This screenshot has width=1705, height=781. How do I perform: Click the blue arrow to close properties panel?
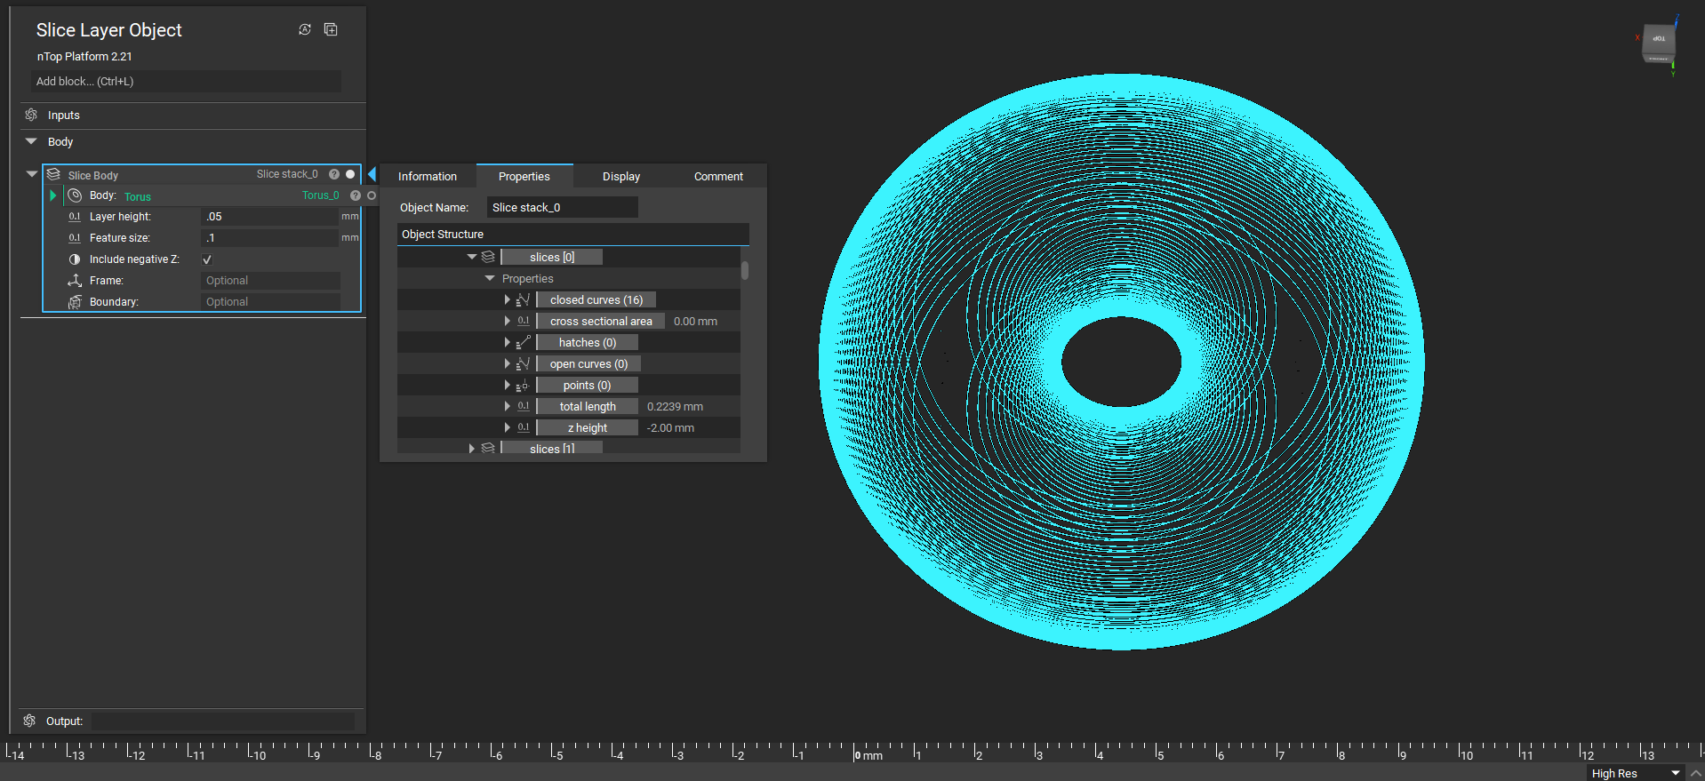[372, 174]
